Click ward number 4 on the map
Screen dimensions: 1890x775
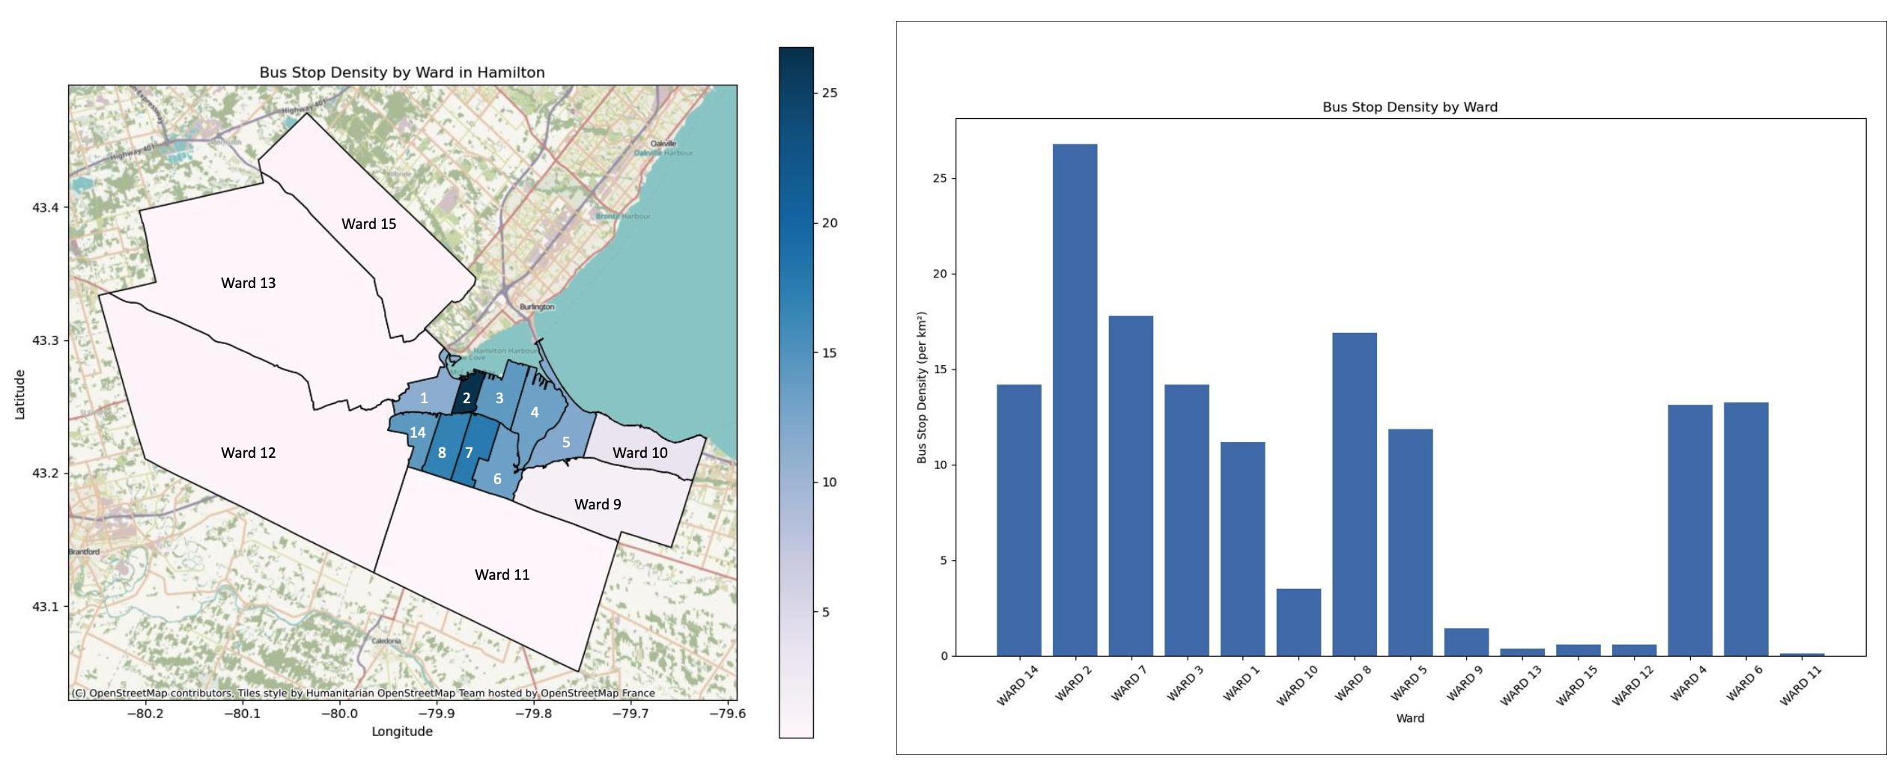tap(535, 412)
